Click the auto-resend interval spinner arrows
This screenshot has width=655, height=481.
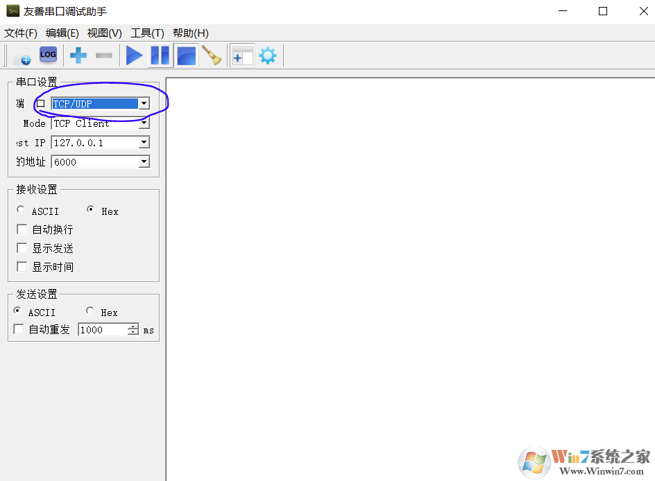133,330
